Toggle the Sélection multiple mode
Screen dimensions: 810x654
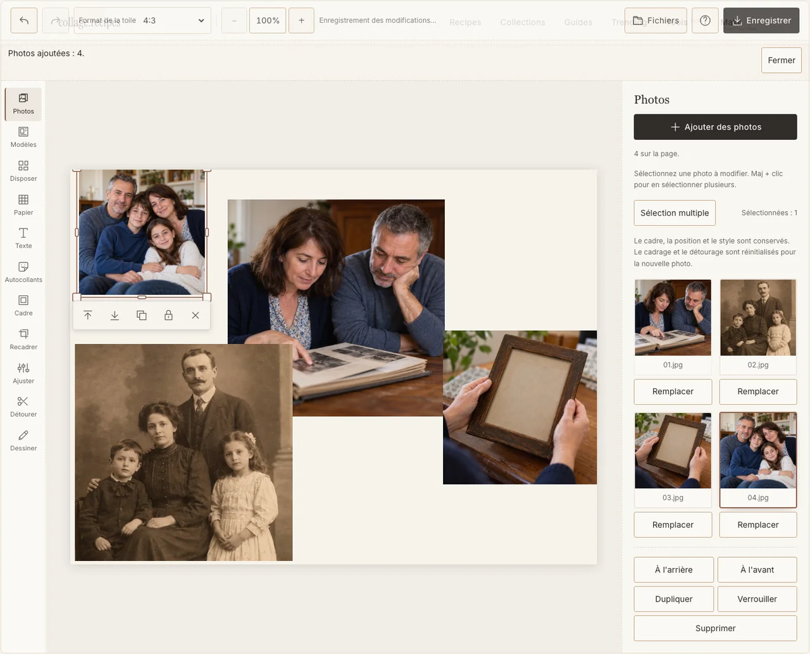point(675,213)
